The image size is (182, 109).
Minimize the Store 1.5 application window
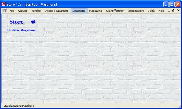[166, 4]
